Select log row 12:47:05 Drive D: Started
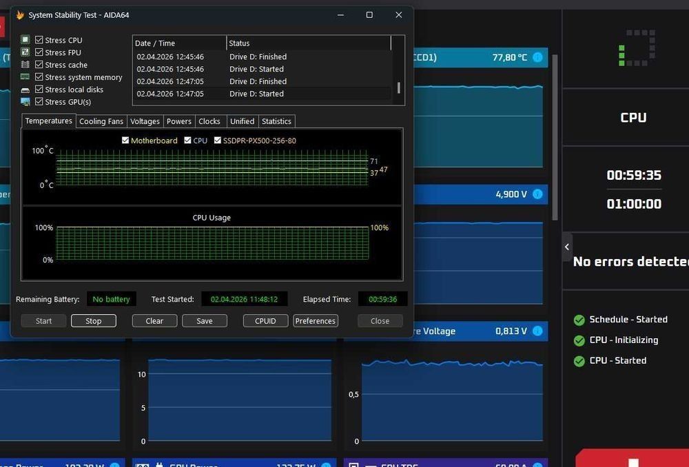689x467 pixels. tap(262, 94)
